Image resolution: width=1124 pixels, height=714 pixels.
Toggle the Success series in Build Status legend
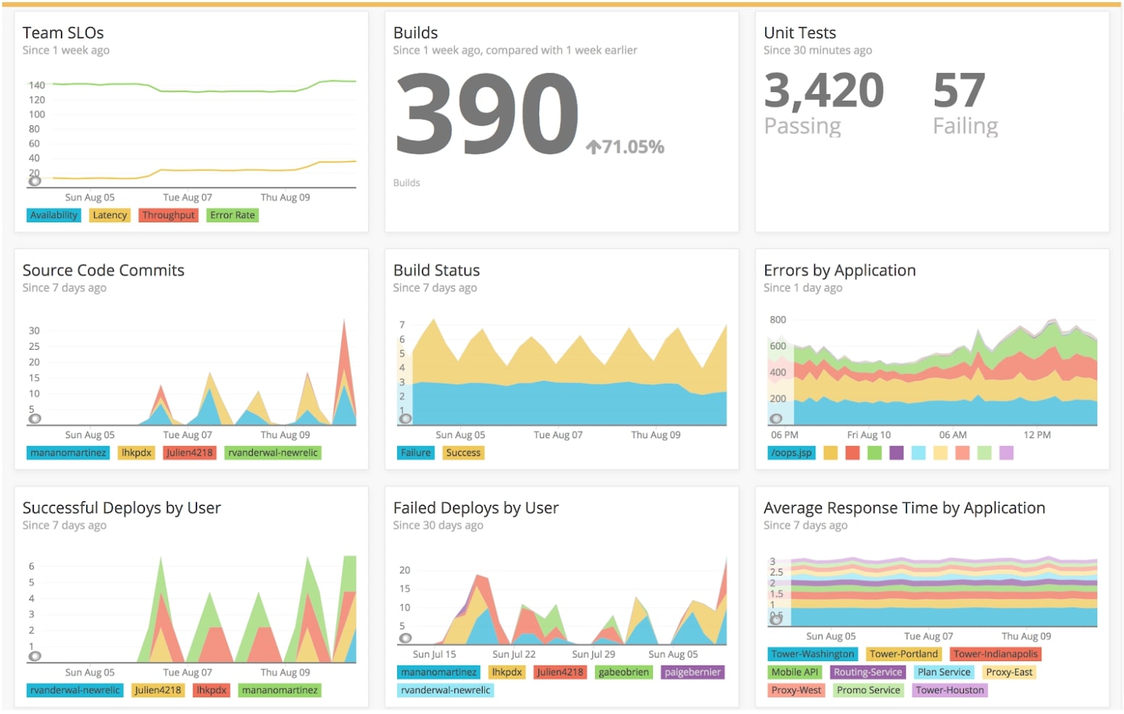[x=463, y=453]
